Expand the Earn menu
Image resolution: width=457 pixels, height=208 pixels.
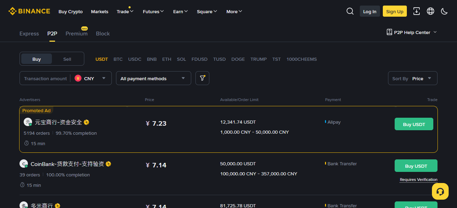click(x=180, y=11)
